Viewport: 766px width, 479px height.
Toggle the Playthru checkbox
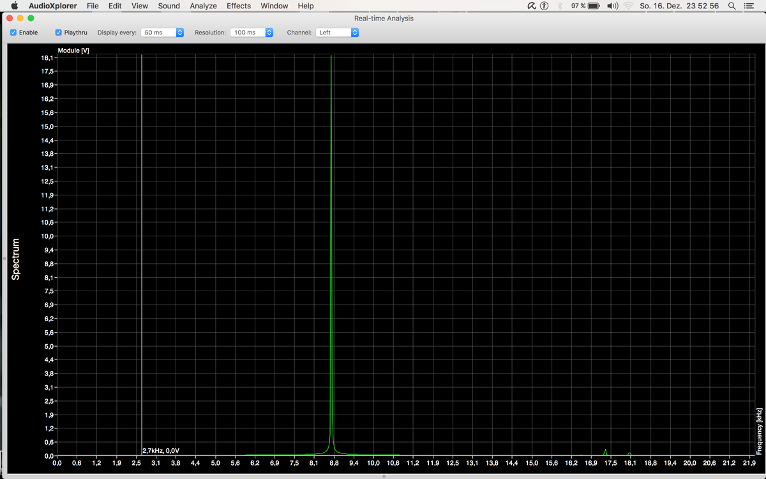coord(59,33)
